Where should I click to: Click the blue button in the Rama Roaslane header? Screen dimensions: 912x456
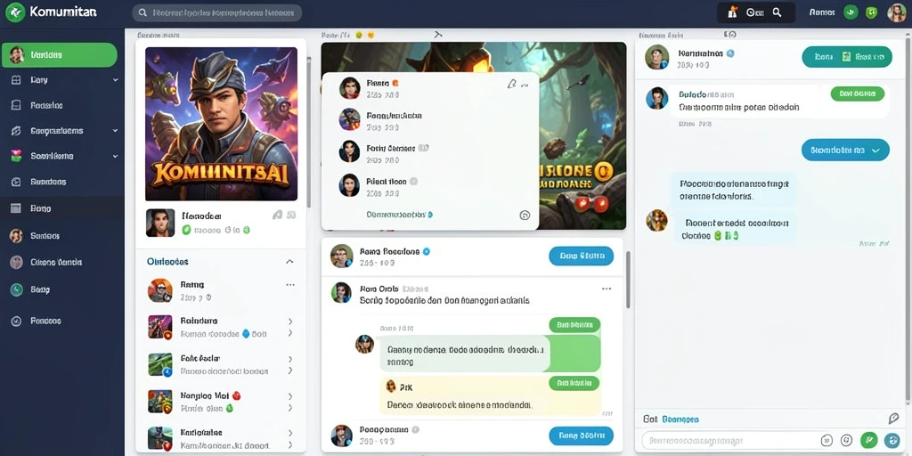pyautogui.click(x=581, y=256)
